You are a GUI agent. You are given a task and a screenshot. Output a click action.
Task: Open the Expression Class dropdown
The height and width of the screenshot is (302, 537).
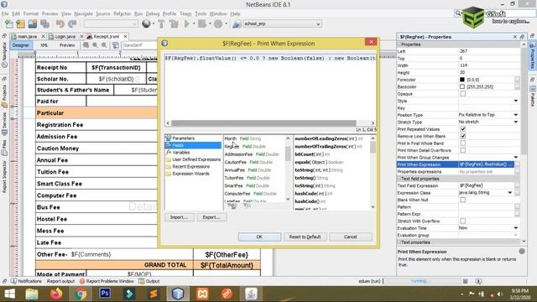tap(509, 193)
